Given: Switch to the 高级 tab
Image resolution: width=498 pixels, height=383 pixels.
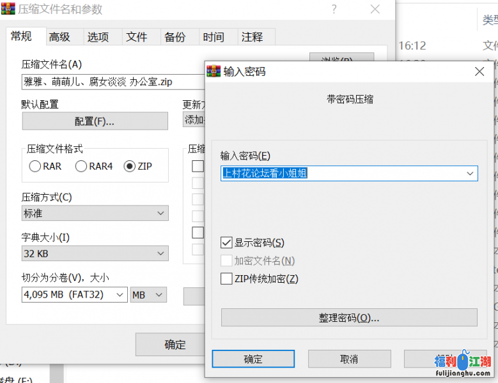Looking at the screenshot, I should [59, 37].
